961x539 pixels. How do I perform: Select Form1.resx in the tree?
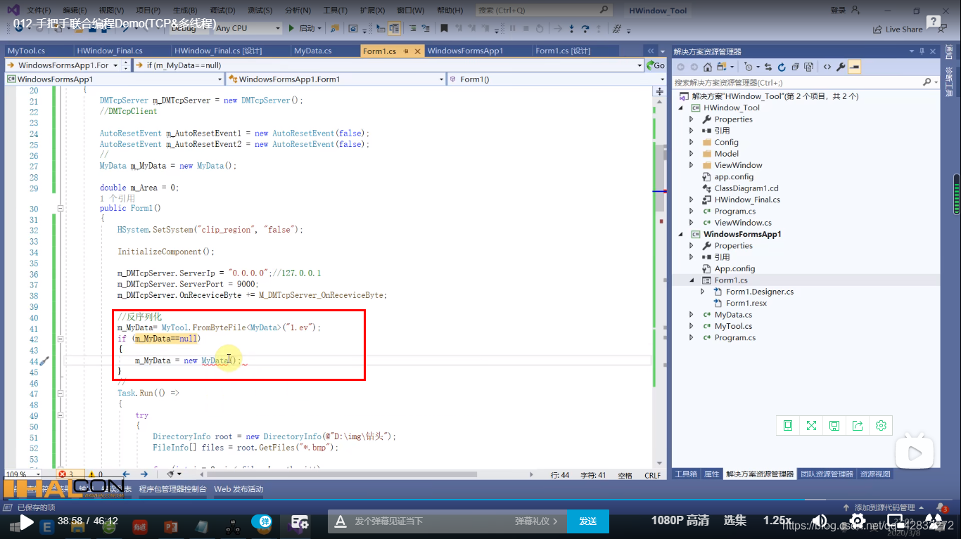click(746, 303)
